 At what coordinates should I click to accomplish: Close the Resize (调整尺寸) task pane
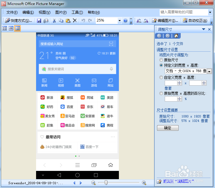tap(209, 29)
